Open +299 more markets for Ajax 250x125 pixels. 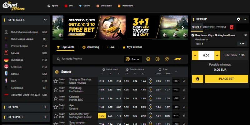click(x=176, y=107)
